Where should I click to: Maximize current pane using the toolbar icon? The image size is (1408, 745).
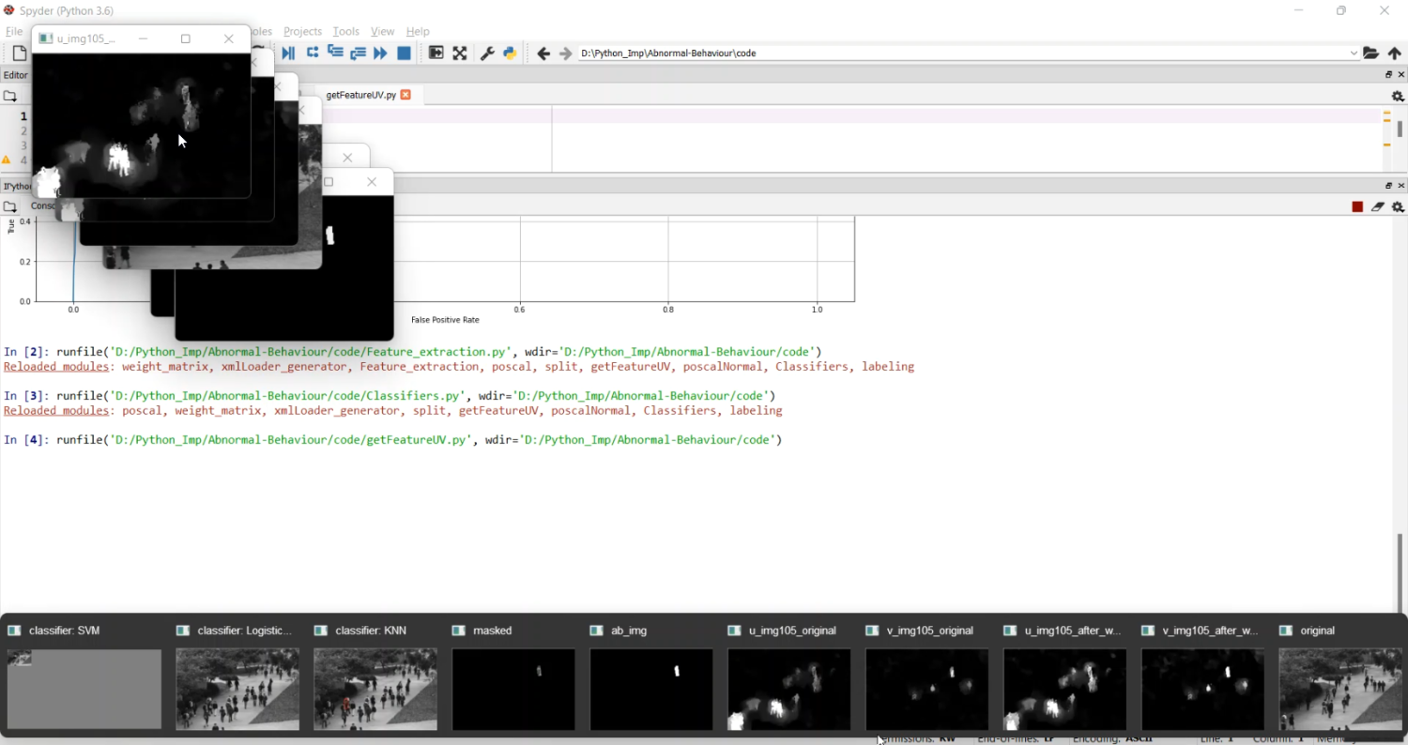point(460,53)
